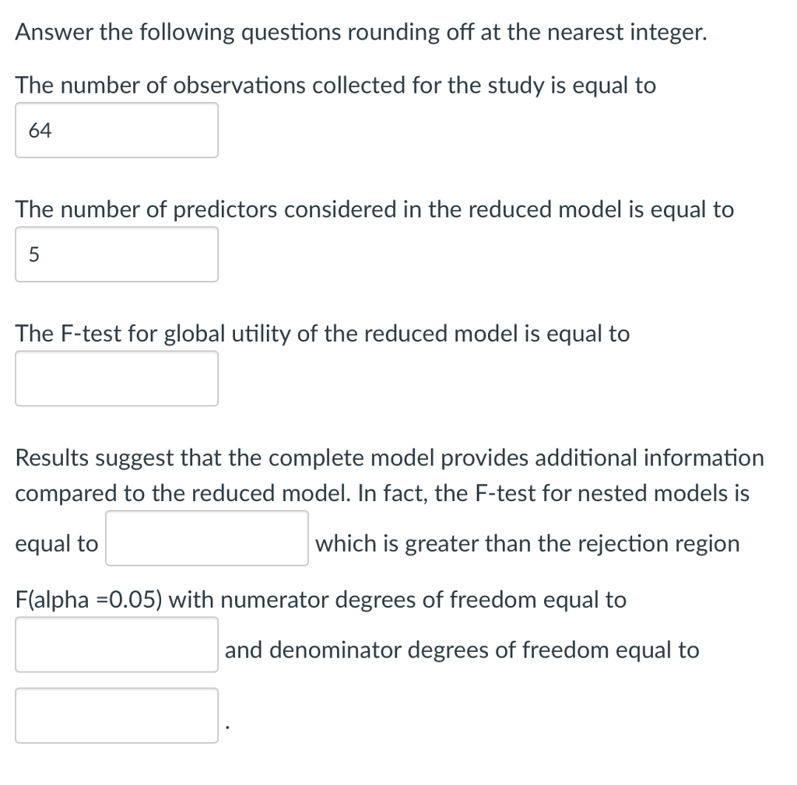Click the 'Results suggest that the complete model' line

pyautogui.click(x=389, y=458)
